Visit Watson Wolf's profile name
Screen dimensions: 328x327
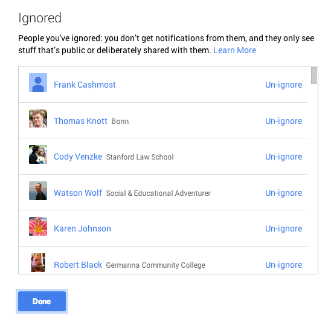point(77,193)
